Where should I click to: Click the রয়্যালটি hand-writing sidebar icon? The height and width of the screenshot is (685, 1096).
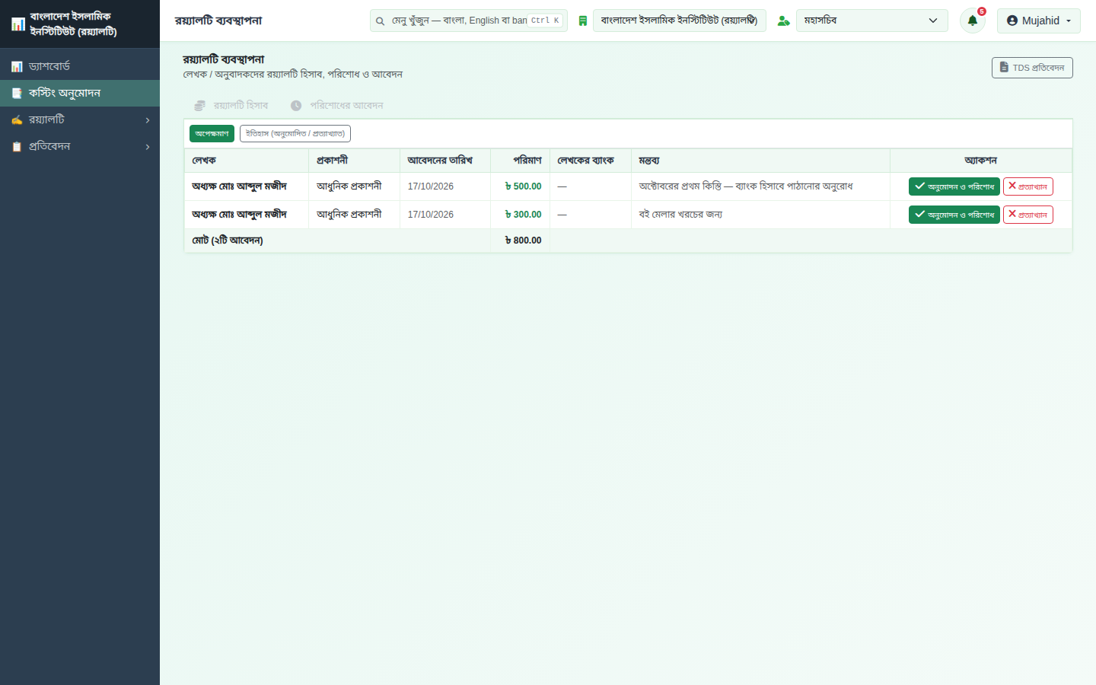point(17,120)
